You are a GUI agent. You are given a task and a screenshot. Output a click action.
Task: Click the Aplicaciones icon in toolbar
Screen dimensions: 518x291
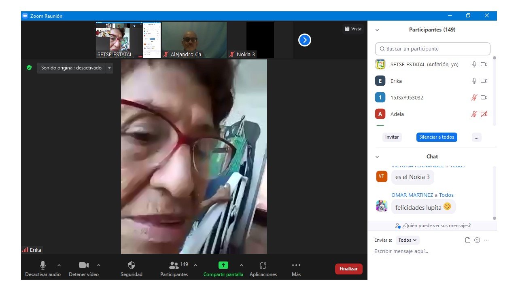point(263,266)
